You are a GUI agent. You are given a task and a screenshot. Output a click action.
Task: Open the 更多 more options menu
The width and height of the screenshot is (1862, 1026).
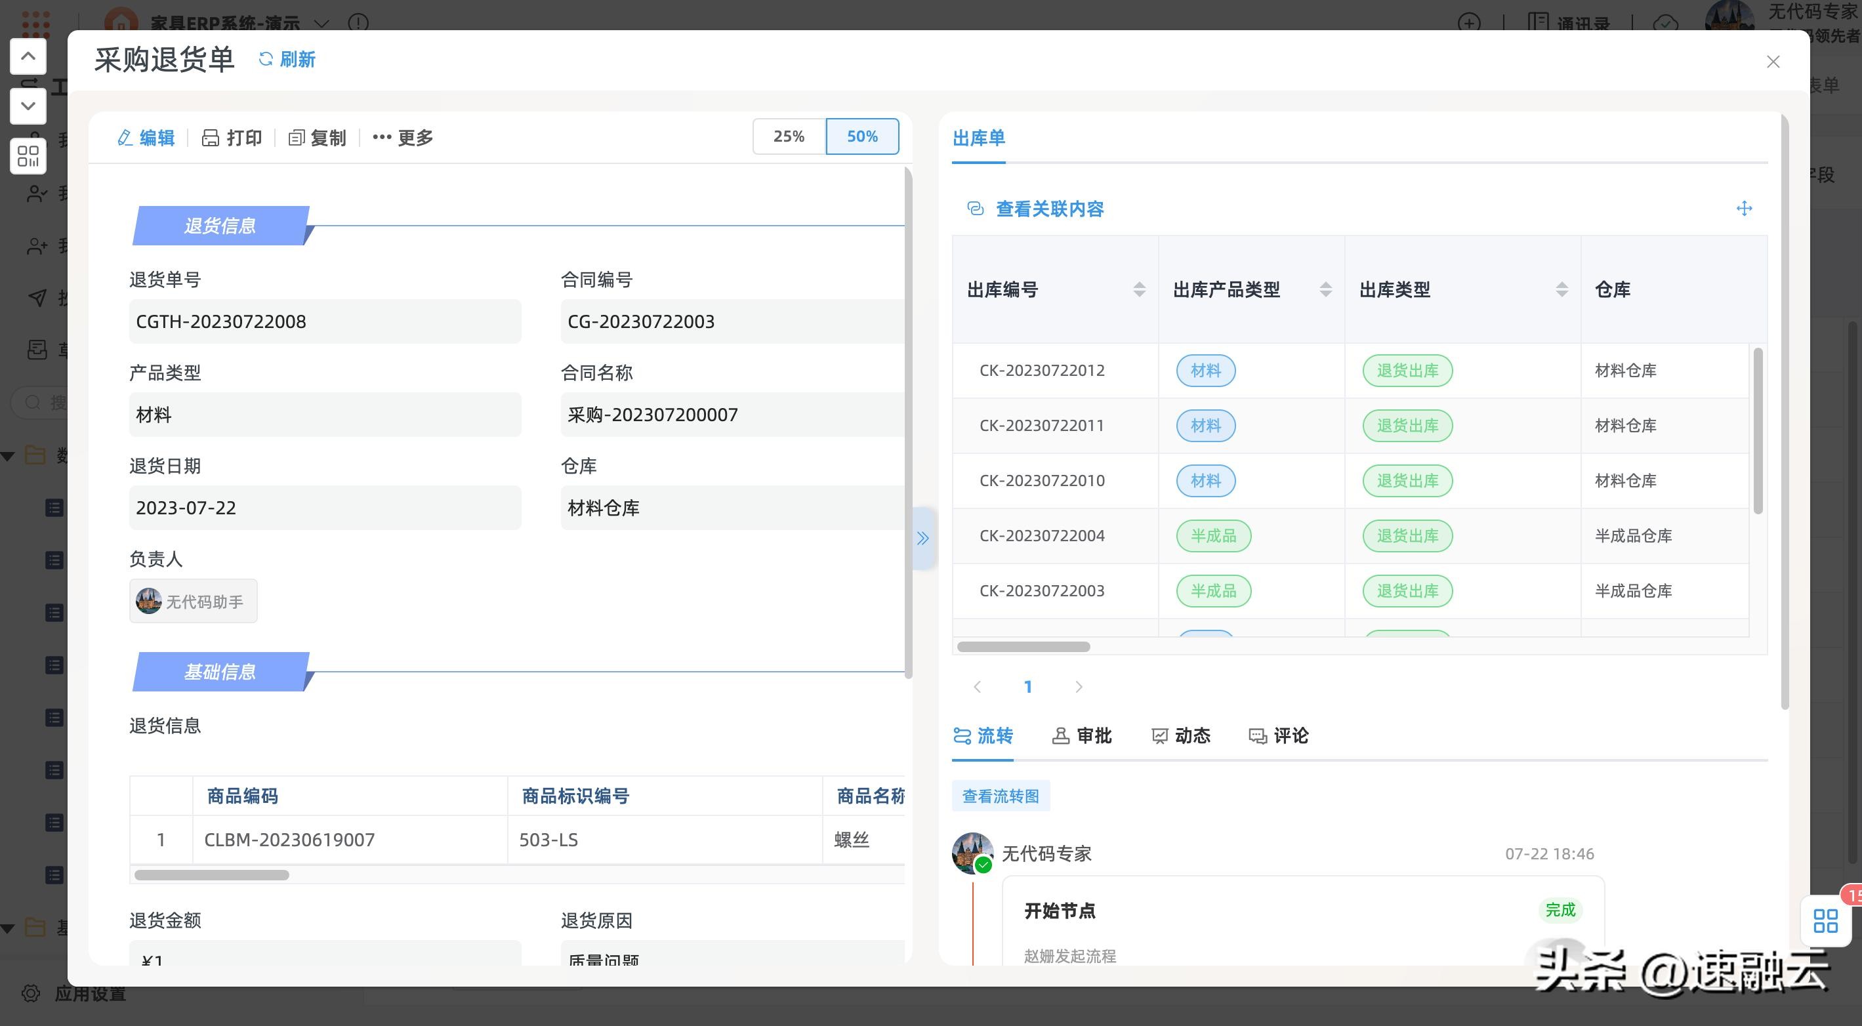pyautogui.click(x=403, y=137)
